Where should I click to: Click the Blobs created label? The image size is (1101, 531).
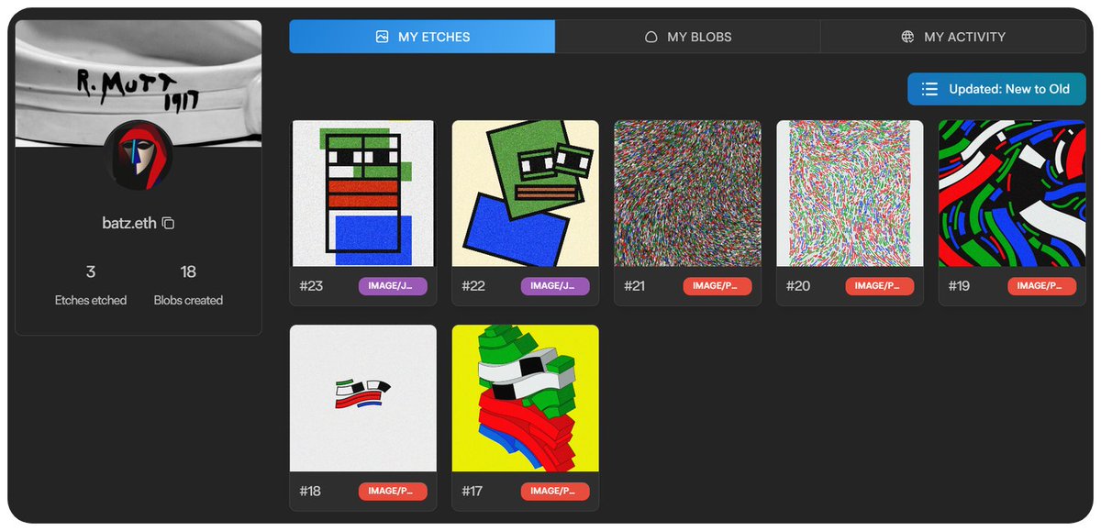tap(188, 300)
